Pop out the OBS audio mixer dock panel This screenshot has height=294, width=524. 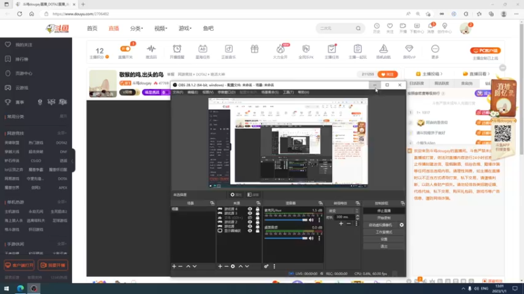(320, 203)
